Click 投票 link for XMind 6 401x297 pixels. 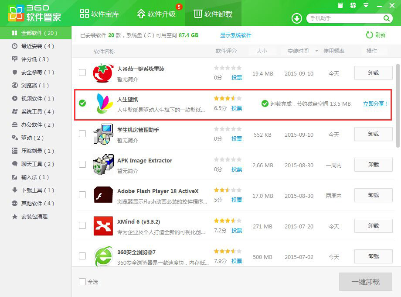[237, 230]
